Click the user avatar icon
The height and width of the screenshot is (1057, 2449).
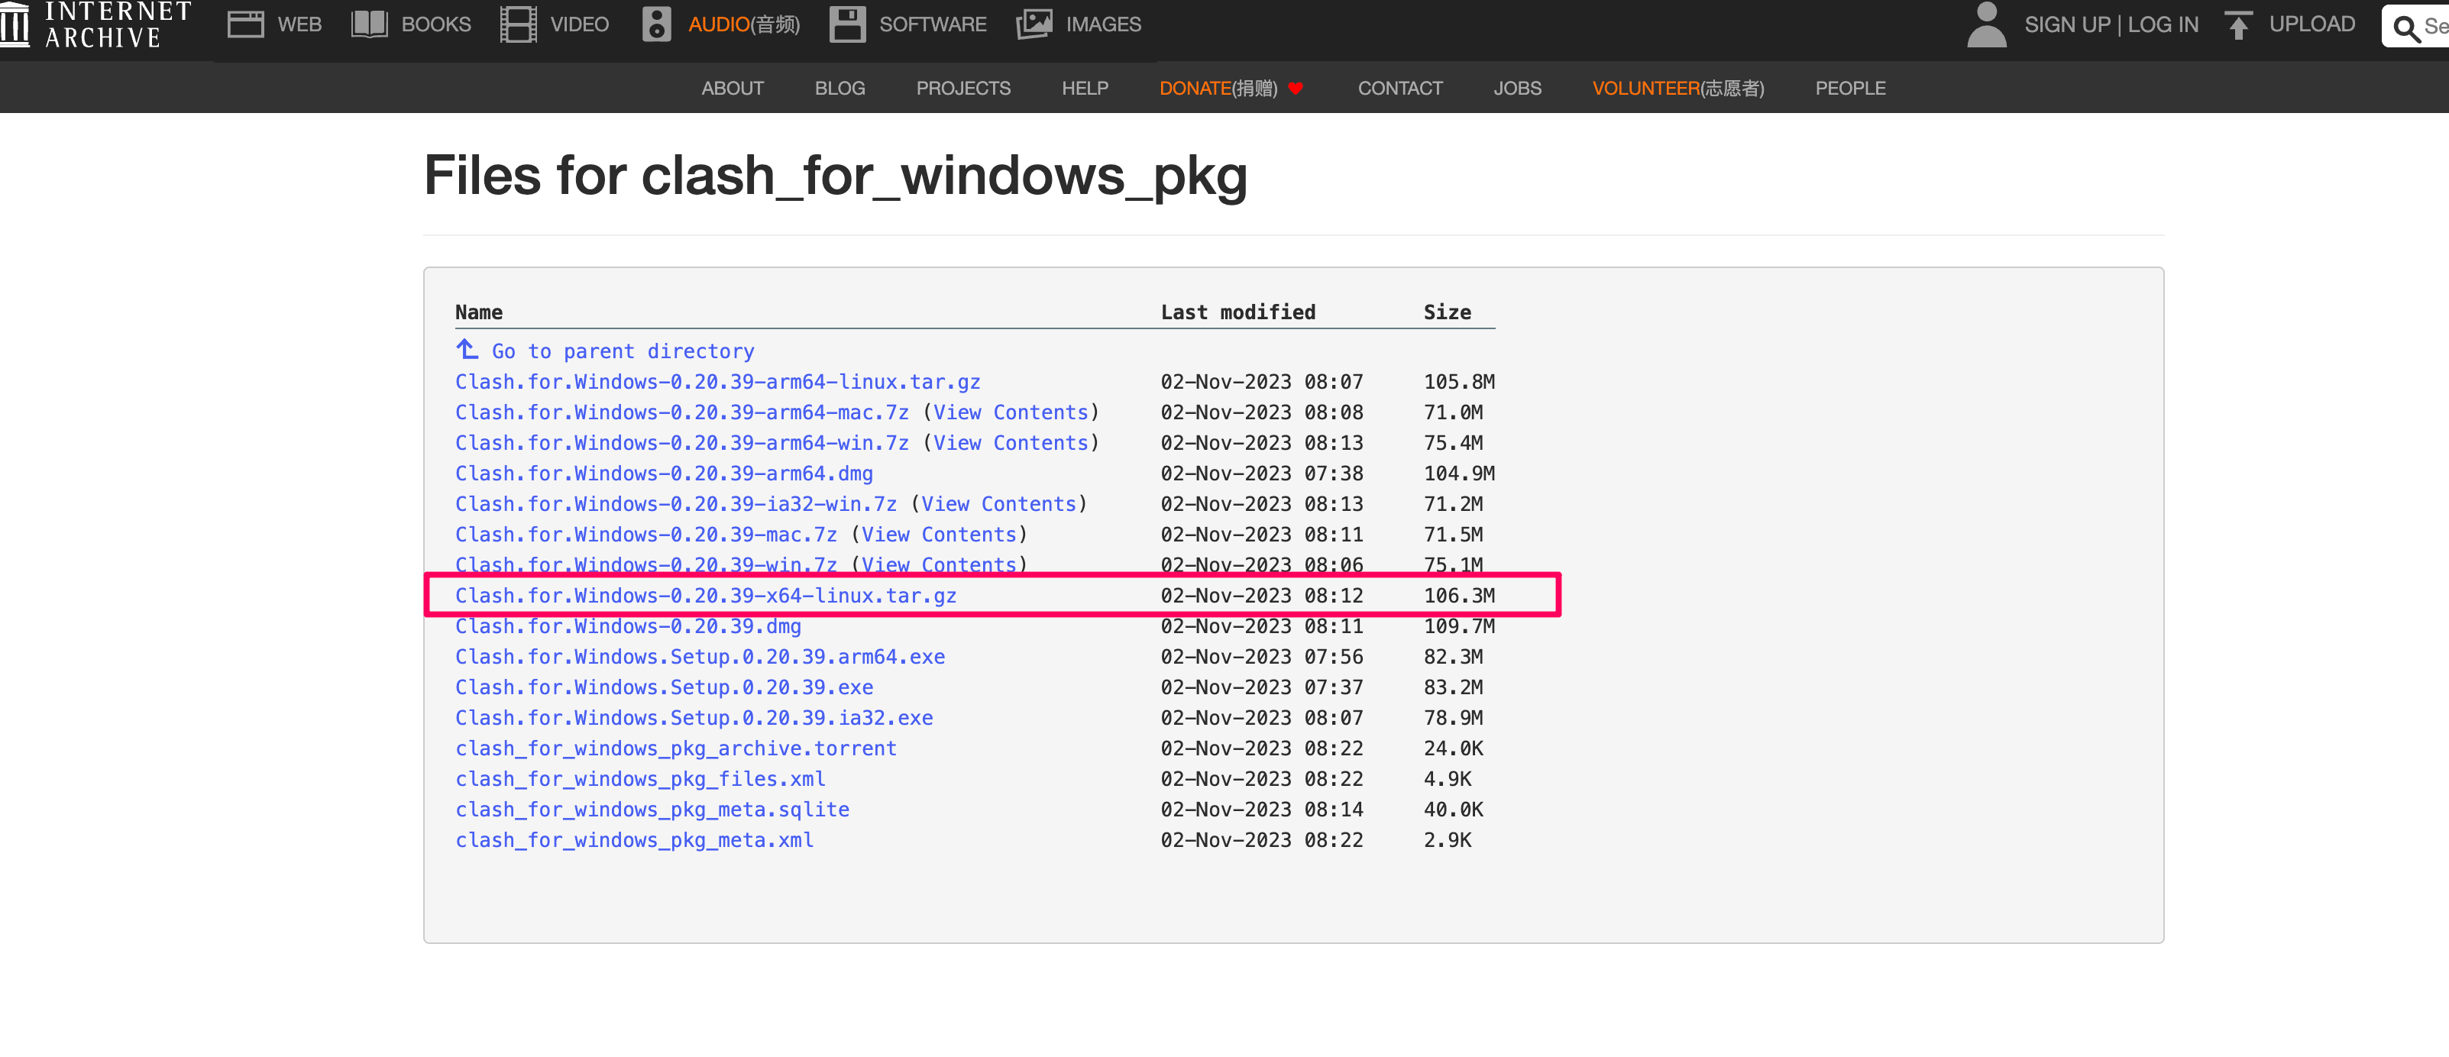tap(1986, 24)
